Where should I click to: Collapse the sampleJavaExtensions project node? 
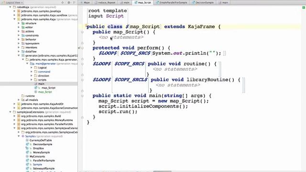click(x=10, y=112)
